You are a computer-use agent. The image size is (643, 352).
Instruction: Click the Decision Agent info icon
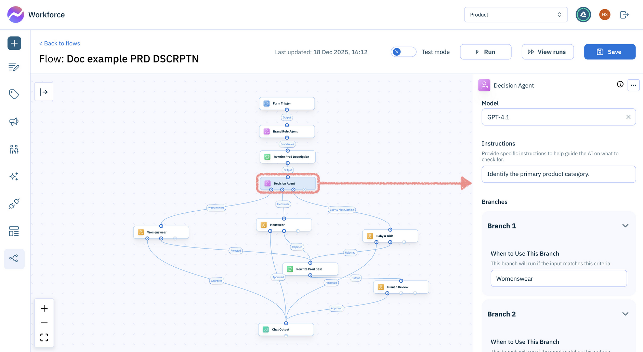620,85
